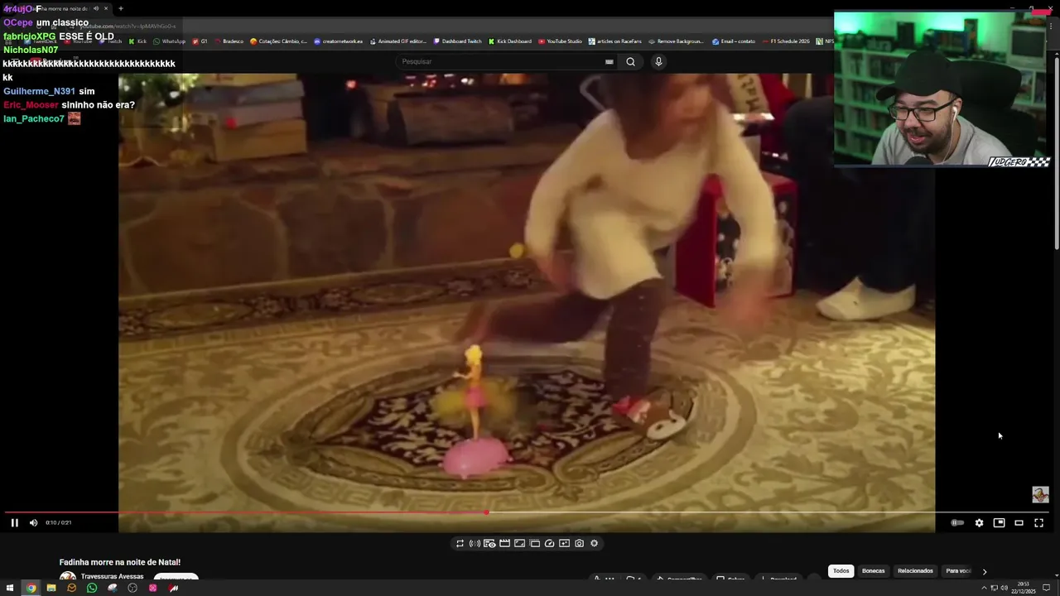This screenshot has width=1060, height=596.
Task: Open the WhatsApp bookmark
Action: [x=169, y=41]
